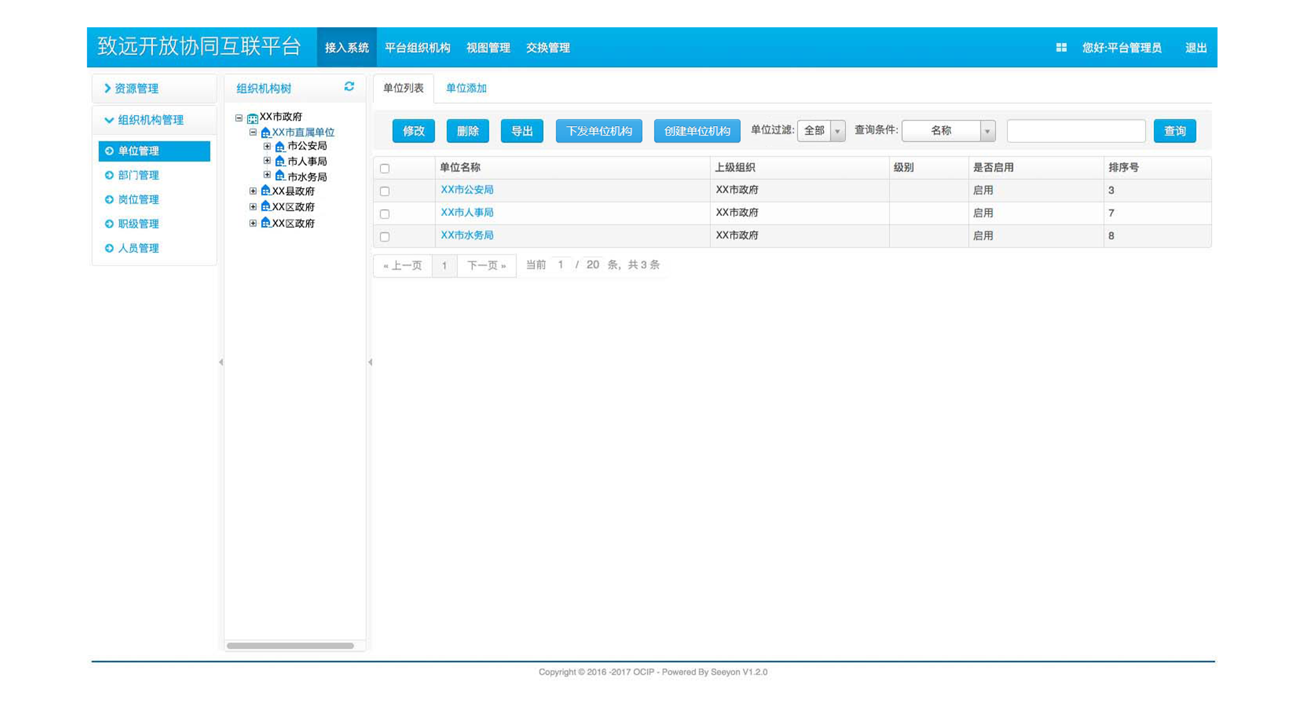Image resolution: width=1301 pixels, height=708 pixels.
Task: Click the circle arrow icon beside 岗位管理
Action: click(x=109, y=199)
